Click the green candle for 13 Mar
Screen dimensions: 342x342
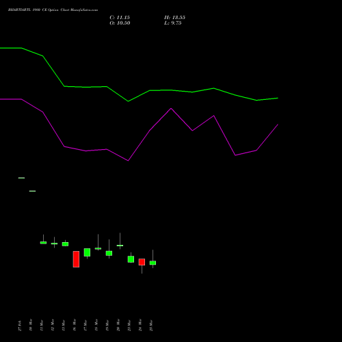(65, 244)
